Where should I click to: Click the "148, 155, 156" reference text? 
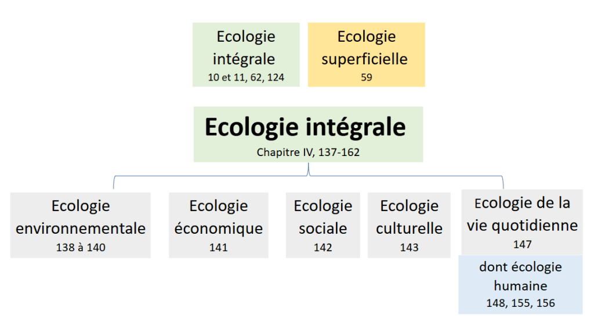pyautogui.click(x=520, y=303)
